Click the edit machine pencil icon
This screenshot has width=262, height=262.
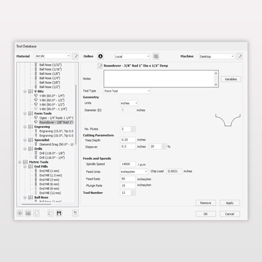240,56
